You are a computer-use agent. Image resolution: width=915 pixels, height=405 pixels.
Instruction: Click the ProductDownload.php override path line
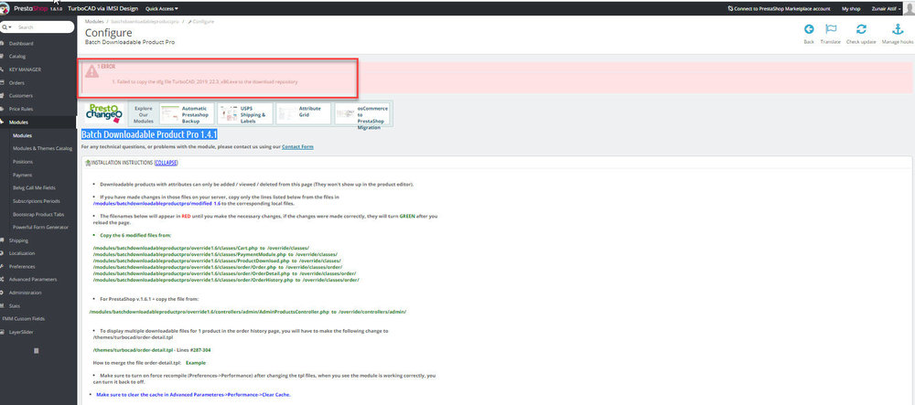[217, 261]
